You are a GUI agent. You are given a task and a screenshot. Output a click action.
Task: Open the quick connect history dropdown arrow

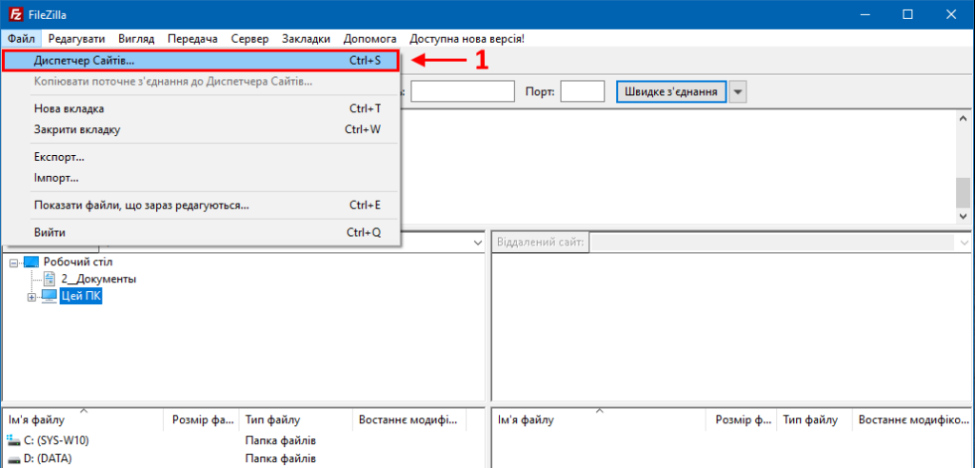coord(739,91)
